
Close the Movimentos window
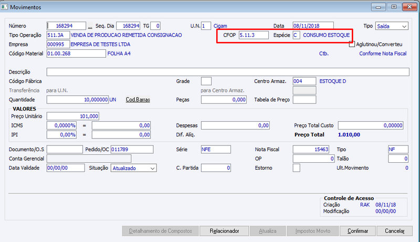tap(409, 7)
